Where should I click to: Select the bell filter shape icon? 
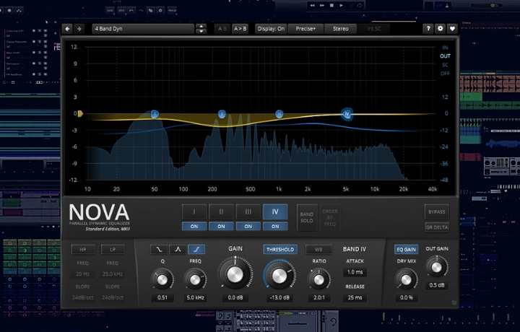click(x=178, y=249)
